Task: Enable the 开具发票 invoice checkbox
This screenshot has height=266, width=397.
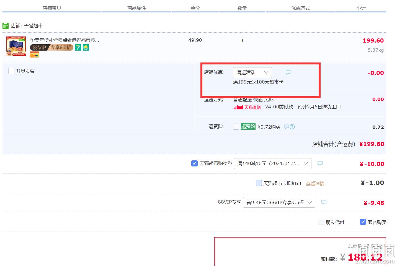Action: coord(11,71)
